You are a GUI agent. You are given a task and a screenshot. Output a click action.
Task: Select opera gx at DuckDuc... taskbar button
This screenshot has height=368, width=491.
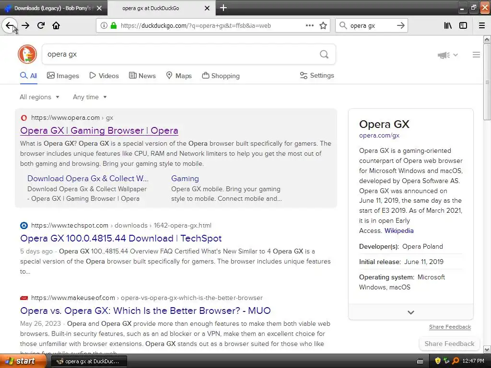click(89, 361)
